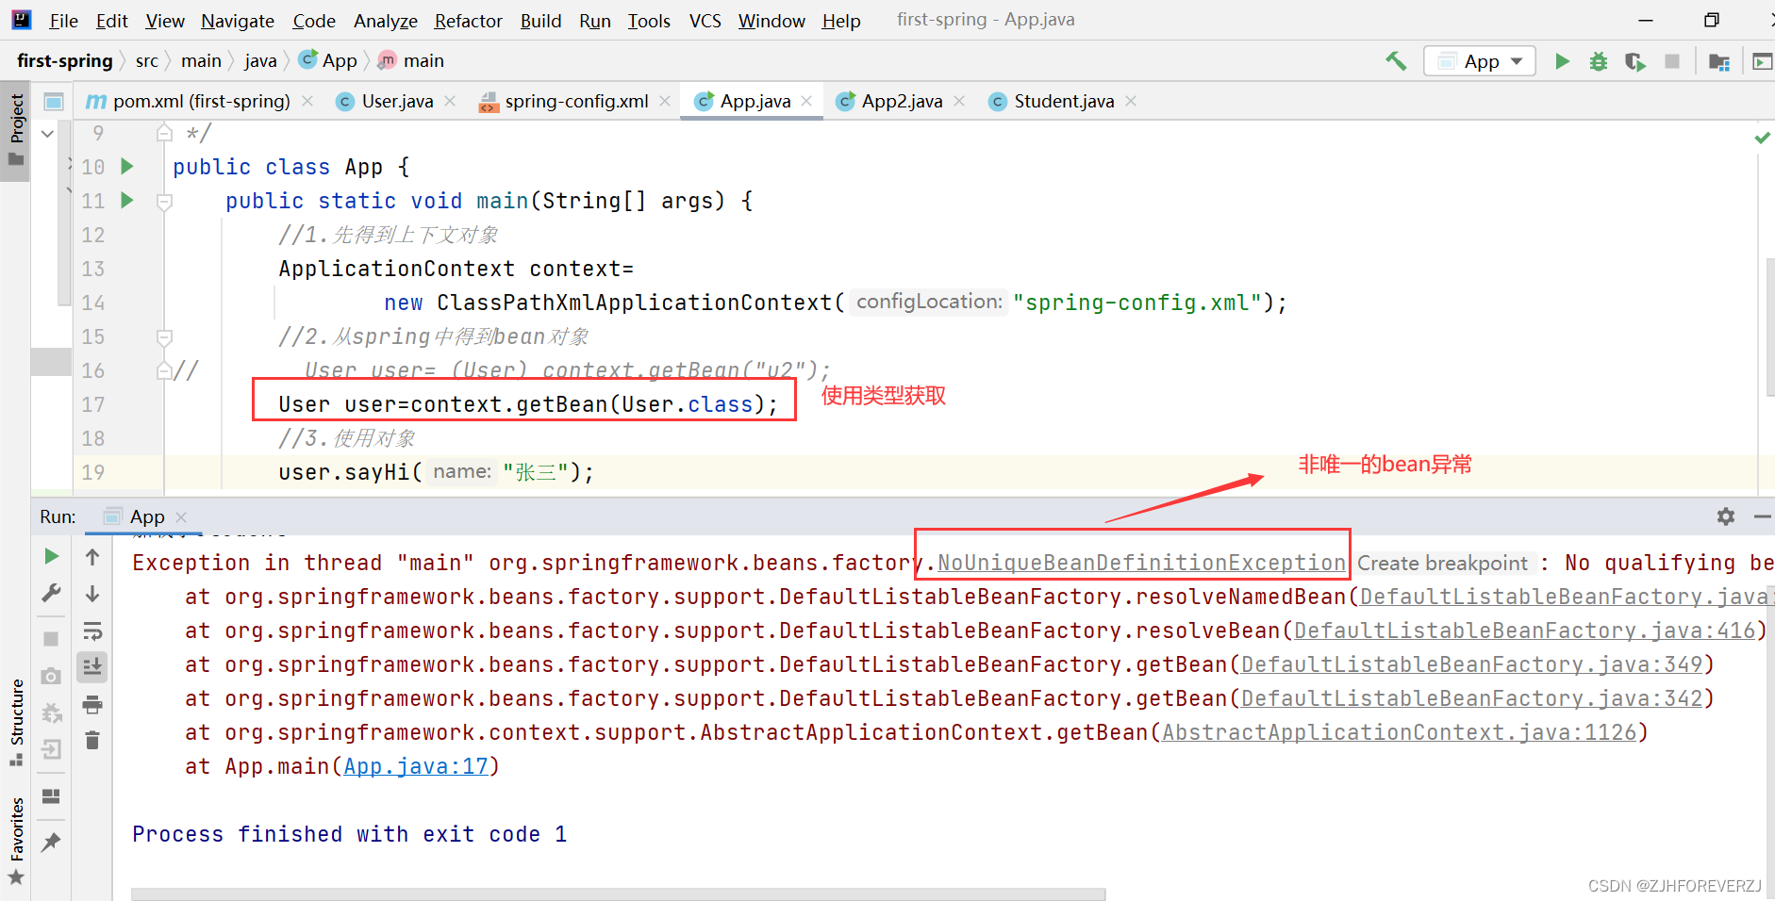Toggle fold marker at line 15
1775x901 pixels.
pos(164,337)
